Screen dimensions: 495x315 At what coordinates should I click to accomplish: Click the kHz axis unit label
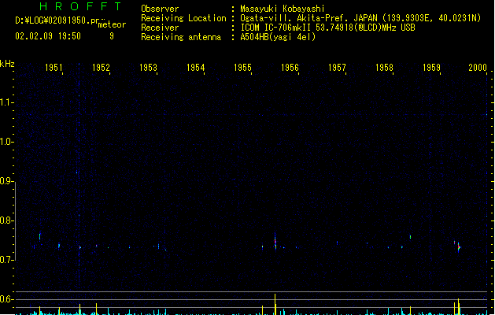click(7, 64)
